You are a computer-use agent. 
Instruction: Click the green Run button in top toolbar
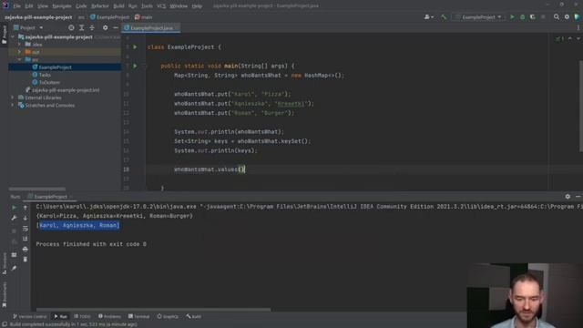(x=512, y=17)
